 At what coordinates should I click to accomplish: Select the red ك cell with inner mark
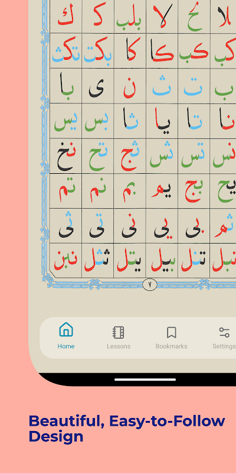click(x=65, y=17)
